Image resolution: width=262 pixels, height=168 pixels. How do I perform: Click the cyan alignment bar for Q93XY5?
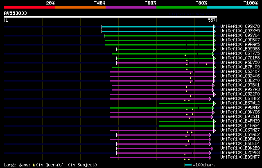(158, 31)
